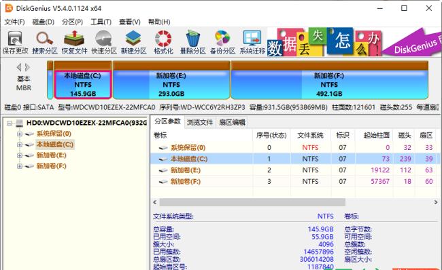
Task: Click the 卷标 column header
Action: click(202, 135)
